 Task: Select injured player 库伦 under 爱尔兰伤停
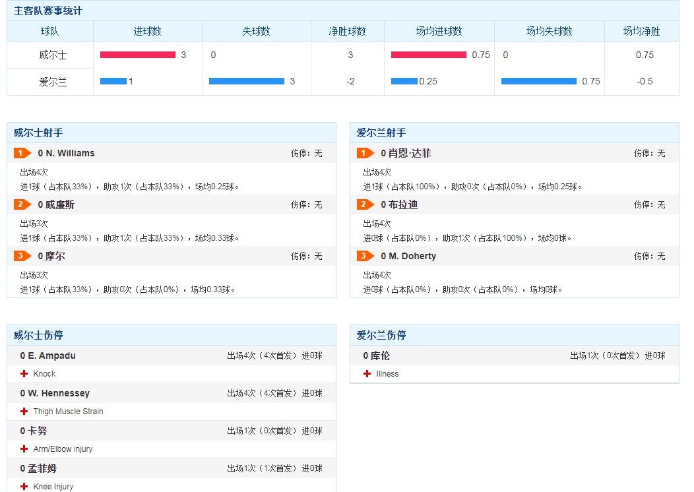pos(380,355)
